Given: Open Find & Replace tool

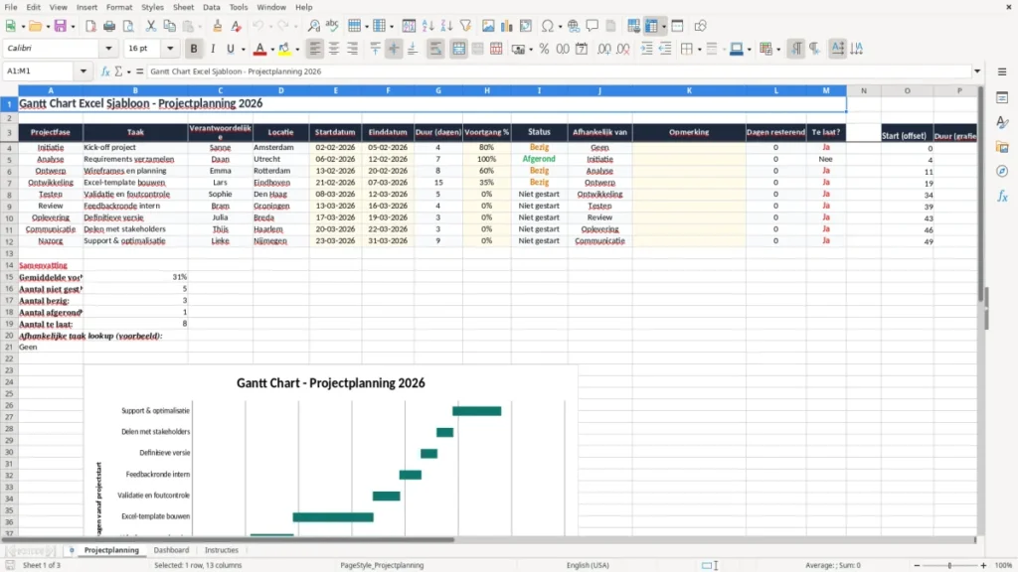Looking at the screenshot, I should 313,26.
